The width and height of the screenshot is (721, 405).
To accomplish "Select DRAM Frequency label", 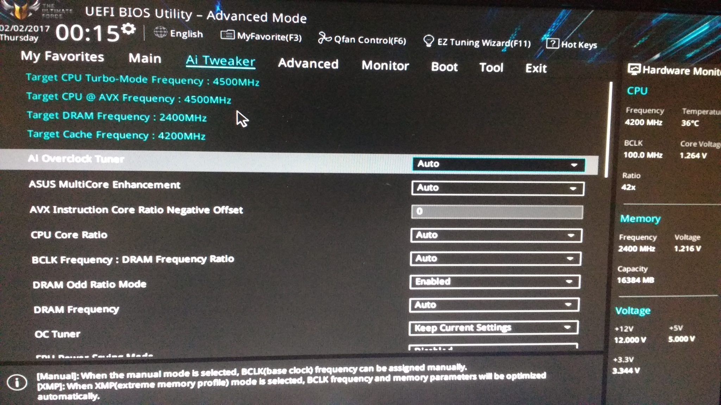I will click(76, 309).
